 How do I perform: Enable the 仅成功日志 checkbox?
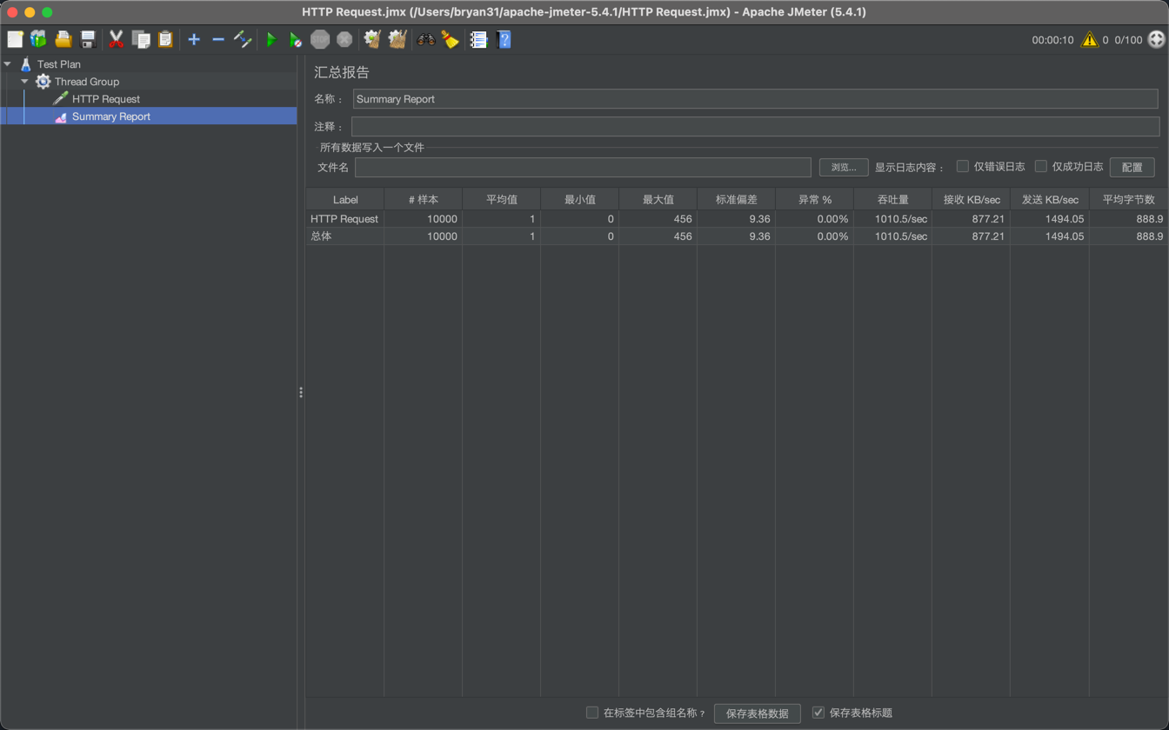point(1041,167)
